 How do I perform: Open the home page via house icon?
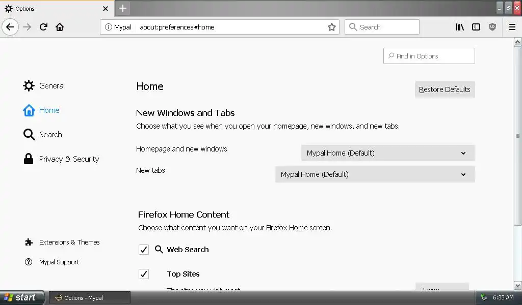pos(60,27)
